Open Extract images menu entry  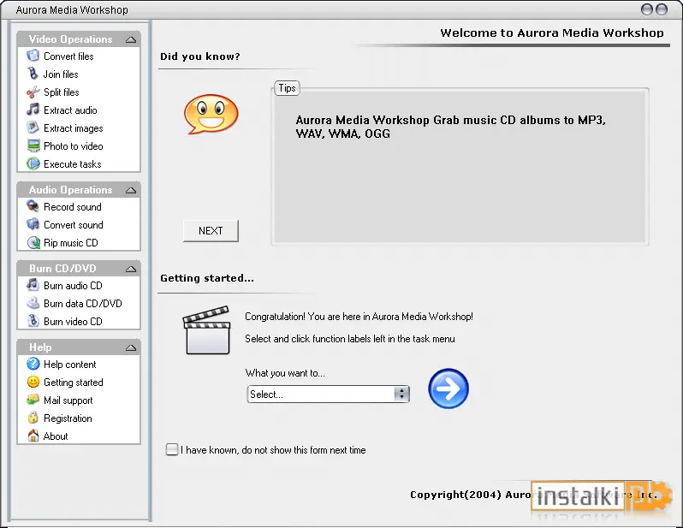[x=74, y=128]
